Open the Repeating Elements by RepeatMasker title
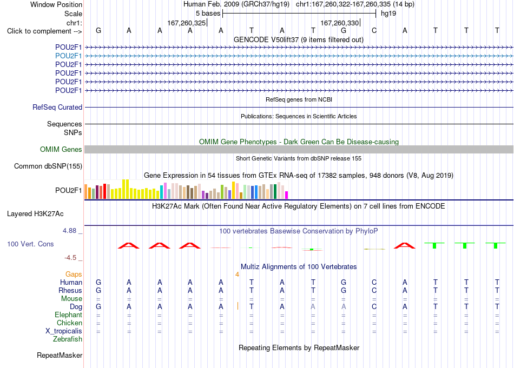The height and width of the screenshot is (368, 514). click(x=299, y=347)
